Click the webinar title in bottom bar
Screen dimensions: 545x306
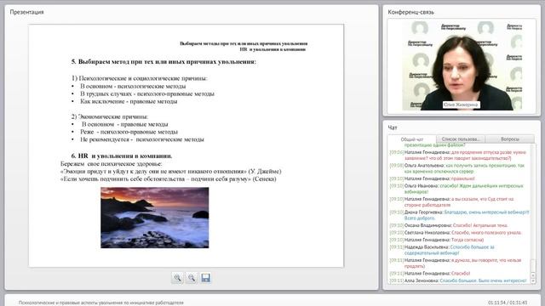coord(100,303)
